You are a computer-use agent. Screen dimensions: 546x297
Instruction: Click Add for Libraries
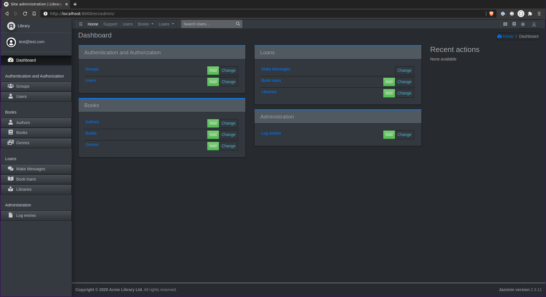point(389,93)
